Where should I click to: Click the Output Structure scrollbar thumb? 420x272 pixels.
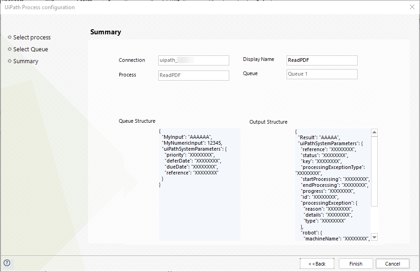coord(375,171)
